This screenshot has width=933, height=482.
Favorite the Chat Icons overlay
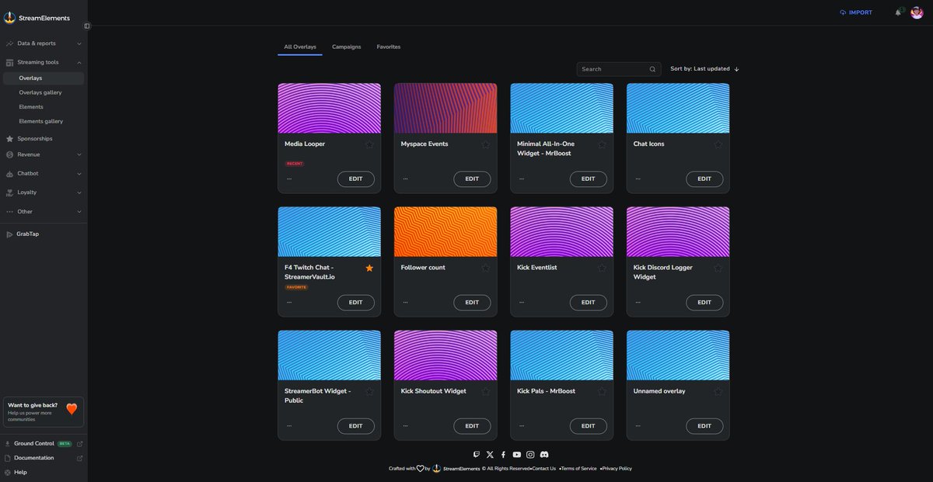718,144
